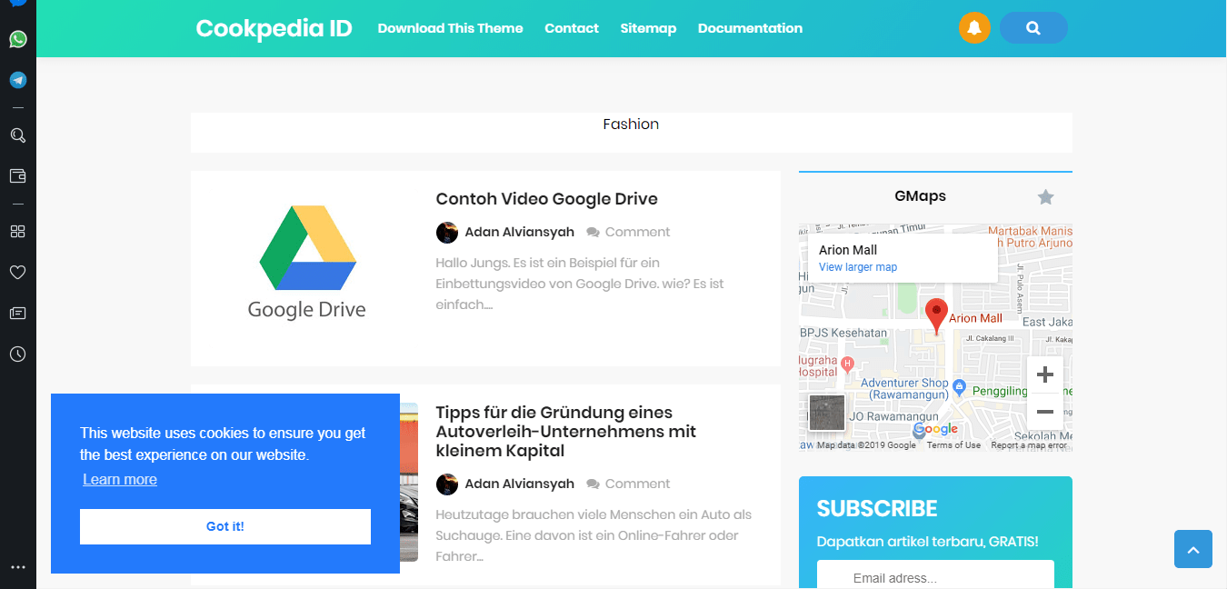The width and height of the screenshot is (1227, 589).
Task: Open Messenger in the browser sidebar
Action: [x=18, y=3]
